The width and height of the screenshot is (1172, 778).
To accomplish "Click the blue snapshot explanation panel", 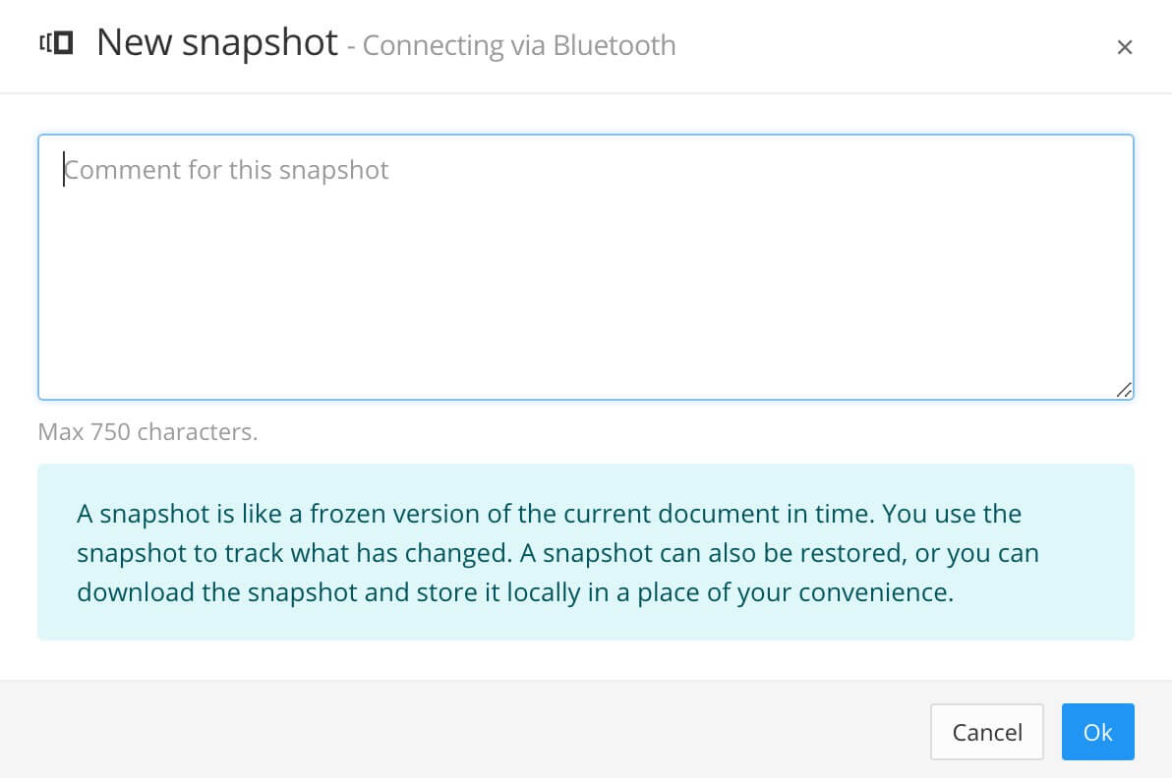I will click(x=586, y=552).
